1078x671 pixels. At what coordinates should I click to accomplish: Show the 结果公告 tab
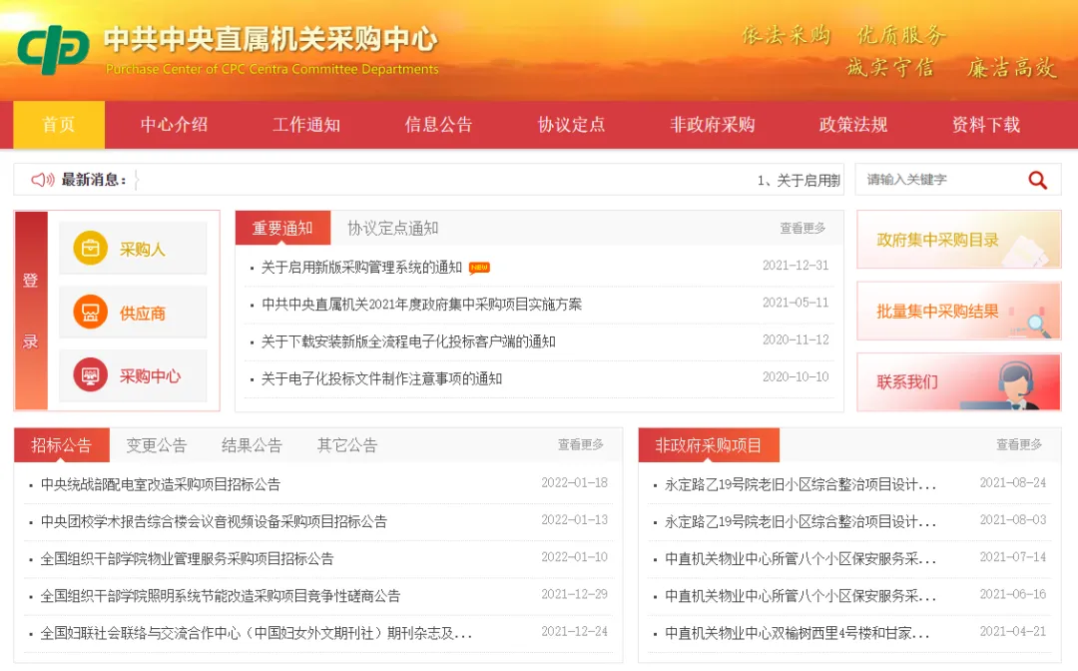252,445
